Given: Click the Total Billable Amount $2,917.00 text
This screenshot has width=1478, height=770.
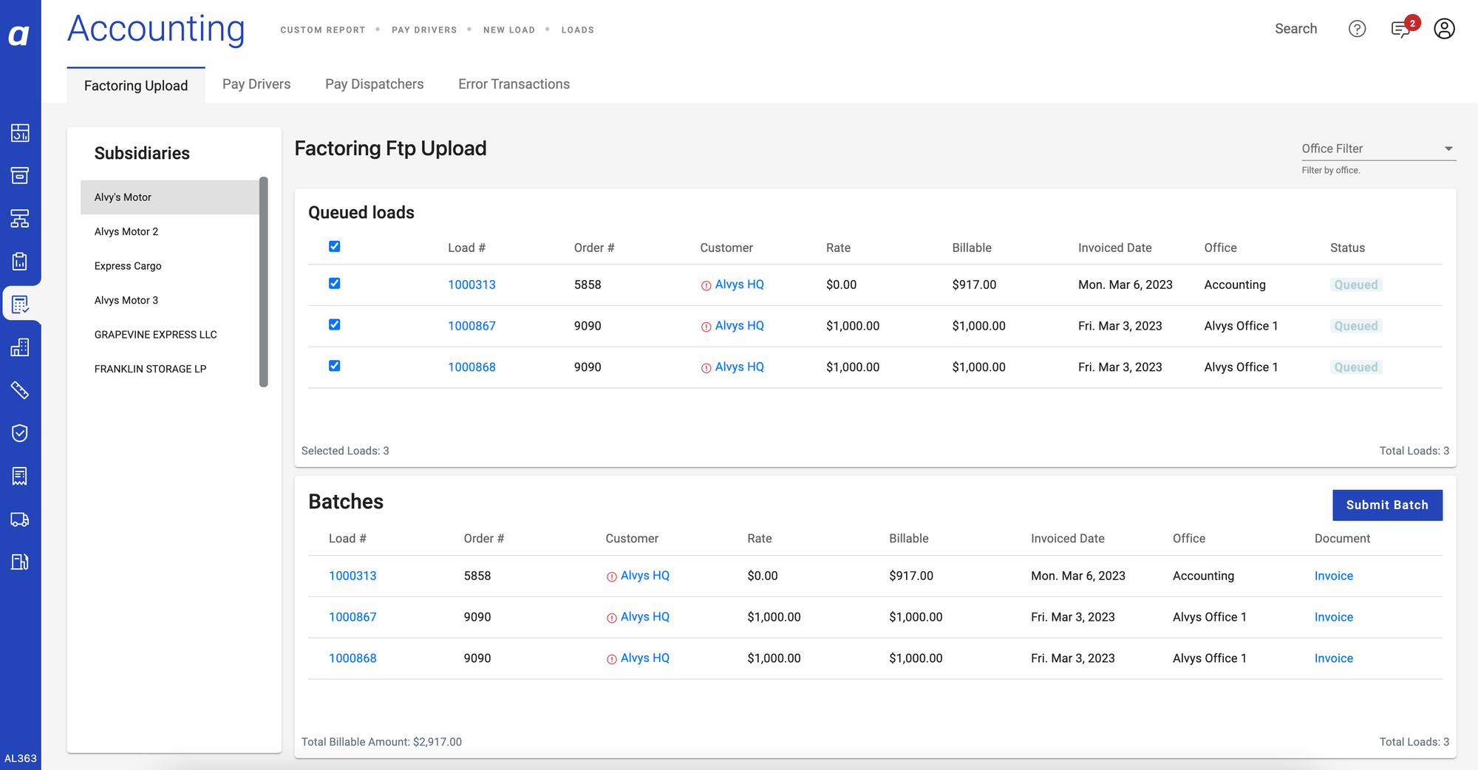Looking at the screenshot, I should (x=381, y=742).
